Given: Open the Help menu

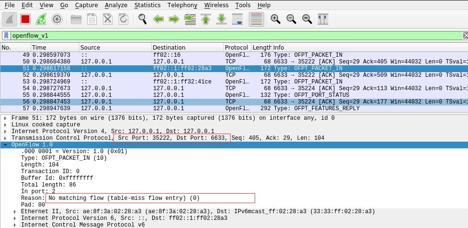Looking at the screenshot, I should [264, 5].
